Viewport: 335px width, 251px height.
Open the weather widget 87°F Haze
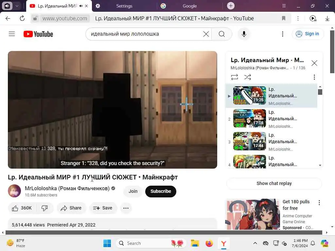point(16,243)
